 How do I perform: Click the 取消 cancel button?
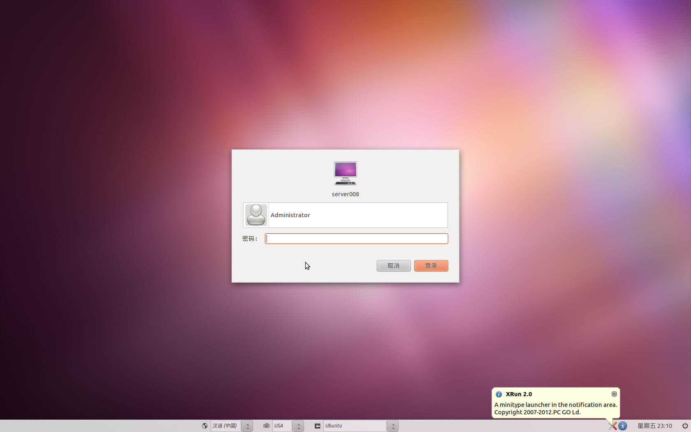[x=394, y=266]
